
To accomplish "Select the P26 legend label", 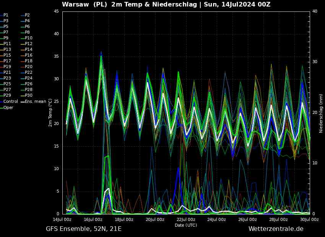I will 28,84.
